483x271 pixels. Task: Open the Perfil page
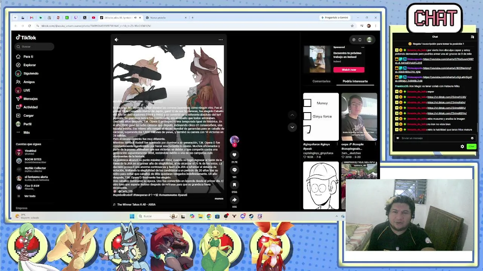24,124
